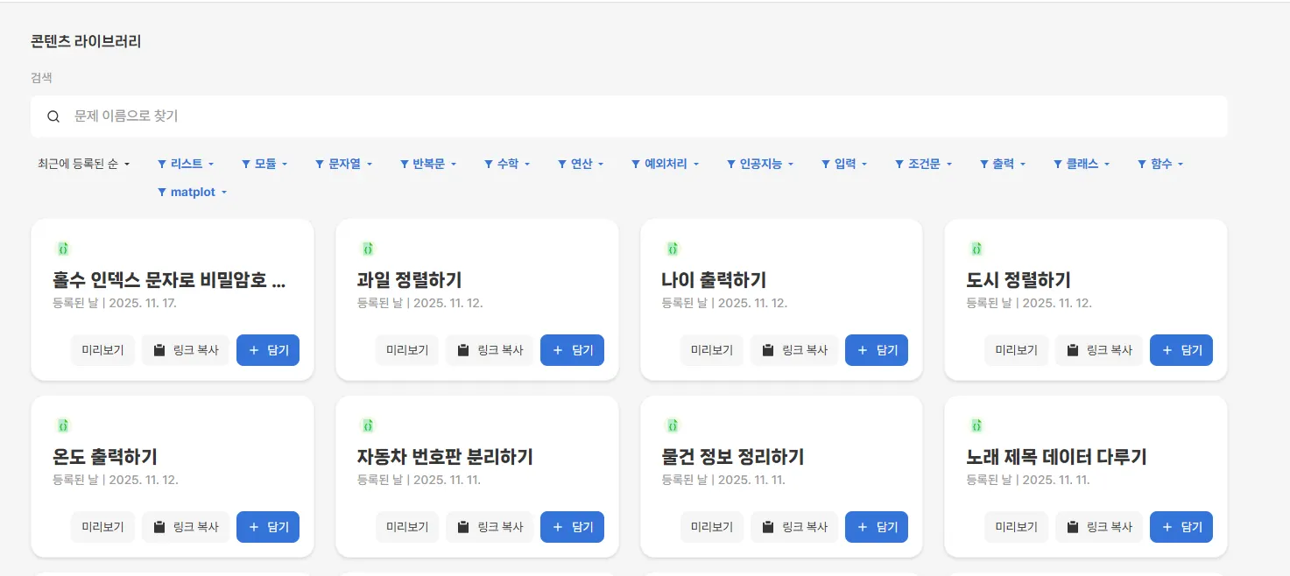Image resolution: width=1290 pixels, height=576 pixels.
Task: Open the 홀수 인덱스 문자로 비밀암호 card title
Action: point(169,280)
